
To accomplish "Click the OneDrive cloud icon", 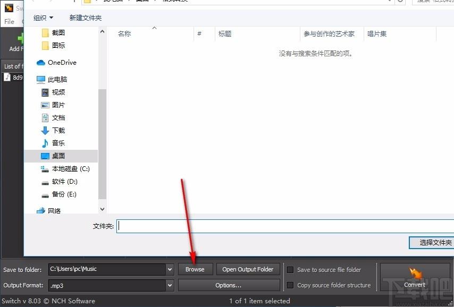I will (x=41, y=63).
